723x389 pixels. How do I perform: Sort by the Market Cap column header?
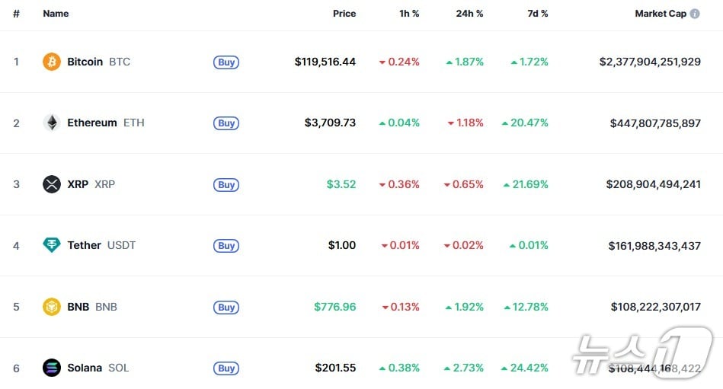660,14
